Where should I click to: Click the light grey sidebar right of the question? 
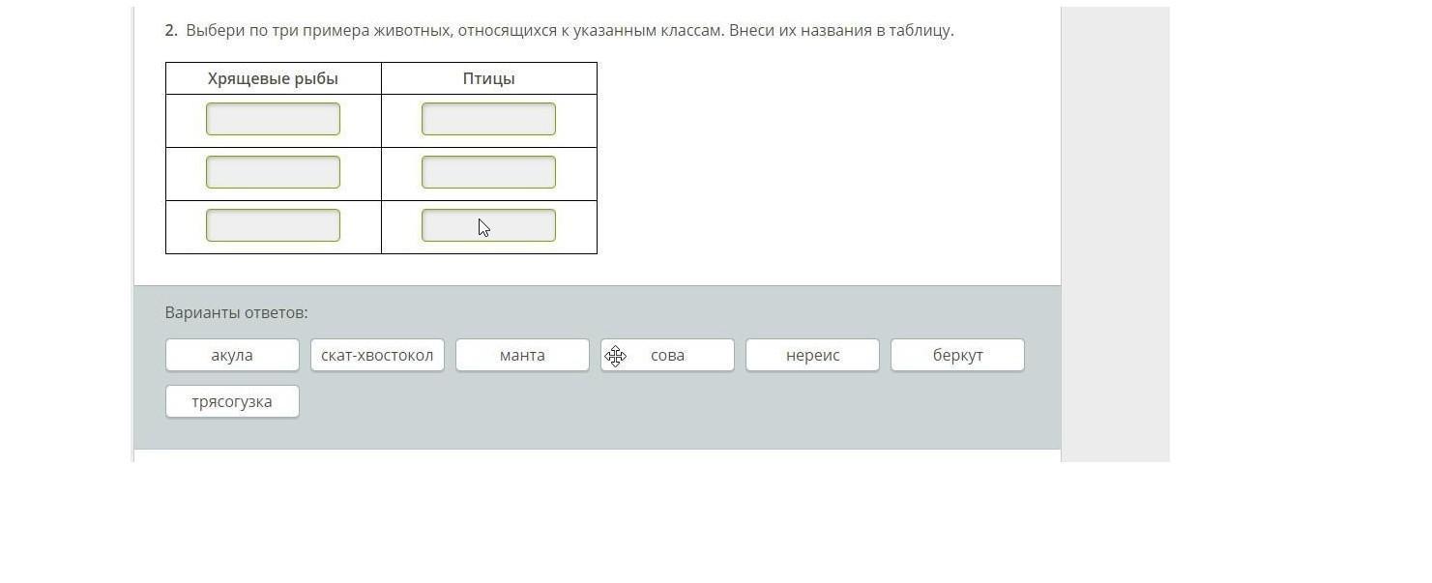[1115, 232]
